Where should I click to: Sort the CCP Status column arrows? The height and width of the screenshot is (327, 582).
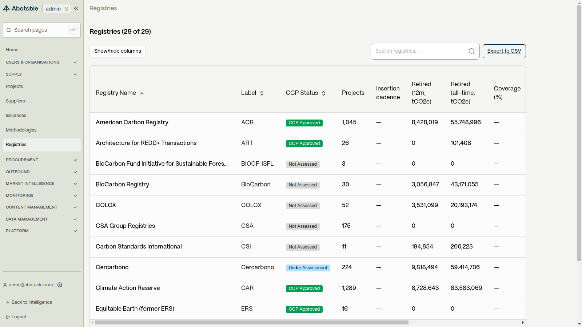tap(324, 93)
